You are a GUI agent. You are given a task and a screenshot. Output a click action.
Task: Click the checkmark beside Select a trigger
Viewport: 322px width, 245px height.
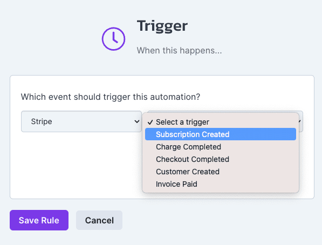tap(150, 122)
